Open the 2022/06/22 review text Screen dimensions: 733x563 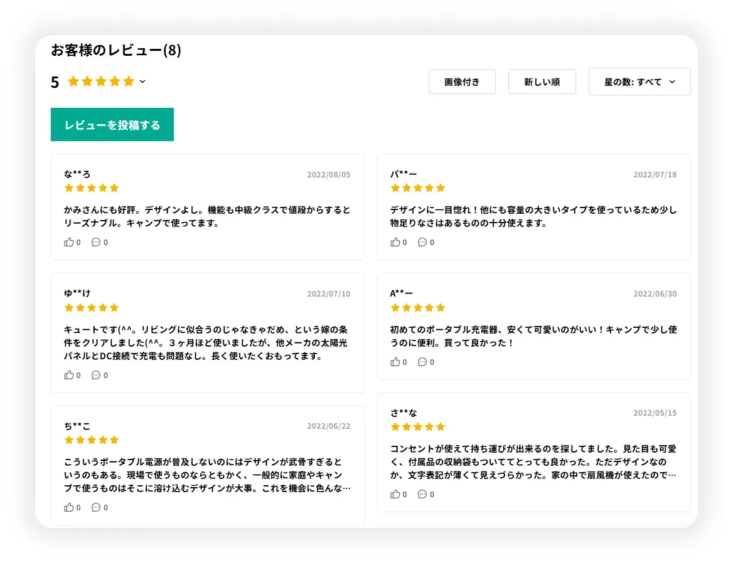click(207, 475)
